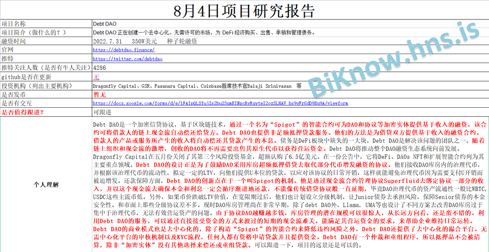Select the '可跟进' value cell
The image size is (489, 252).
tap(290, 112)
